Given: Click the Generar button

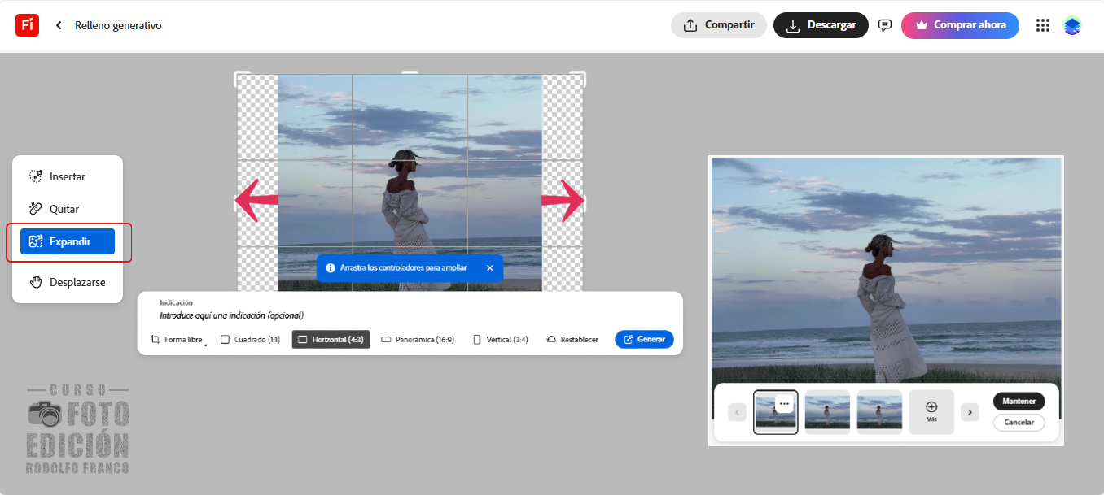Looking at the screenshot, I should tap(644, 340).
